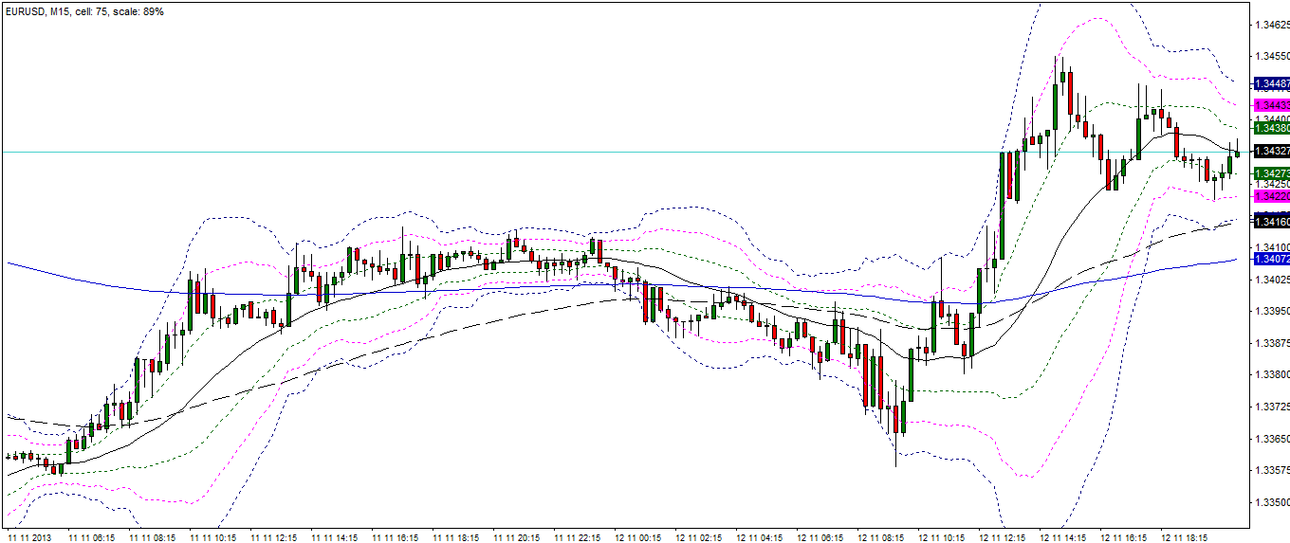Image resolution: width=1290 pixels, height=543 pixels.
Task: Click the black 1.3432 current price label
Action: [1271, 151]
